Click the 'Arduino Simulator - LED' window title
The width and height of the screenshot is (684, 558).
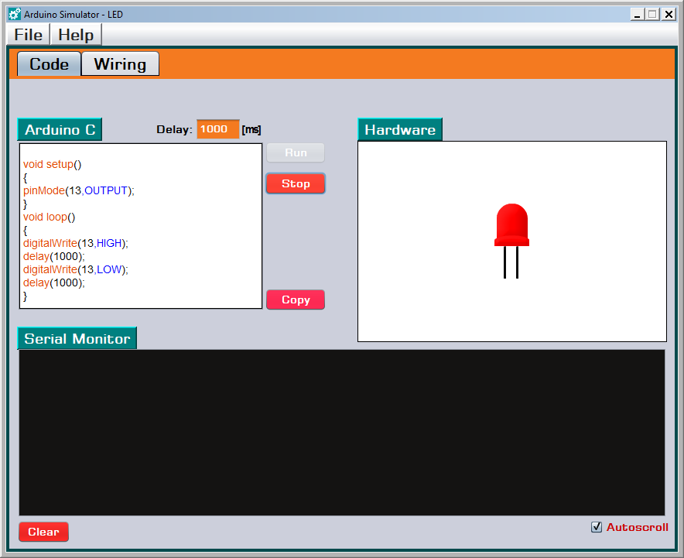pos(74,15)
